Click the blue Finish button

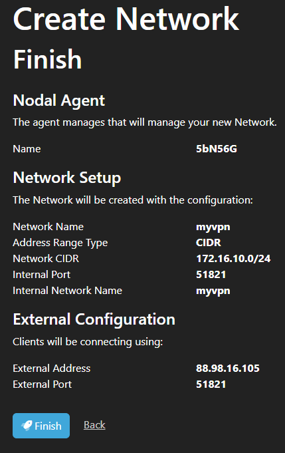(41, 426)
